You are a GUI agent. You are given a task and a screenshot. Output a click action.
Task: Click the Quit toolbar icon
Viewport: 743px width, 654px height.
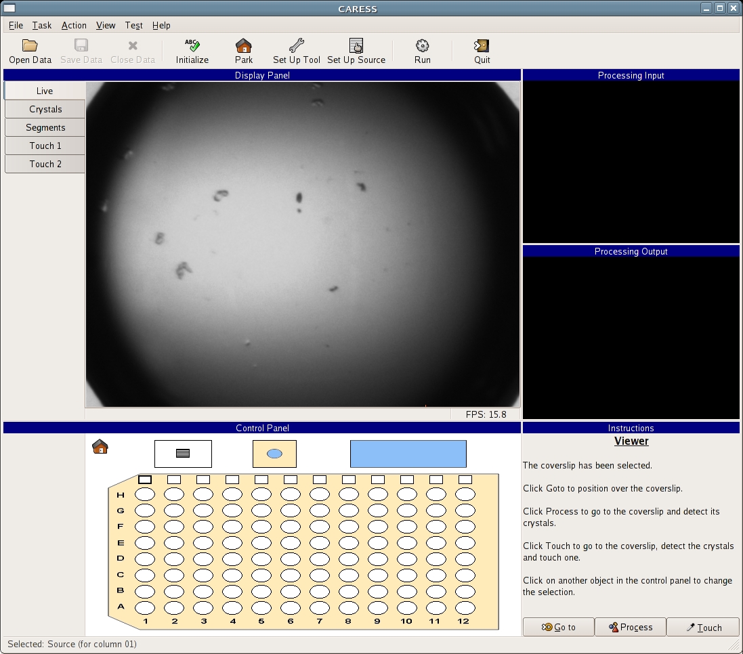[x=482, y=46]
